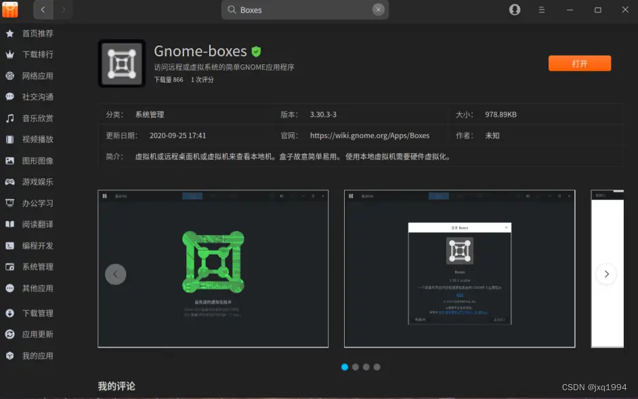Select the 其他应用 dots icon
The image size is (638, 399).
9,289
